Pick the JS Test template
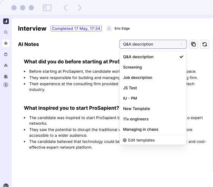 (x=153, y=88)
